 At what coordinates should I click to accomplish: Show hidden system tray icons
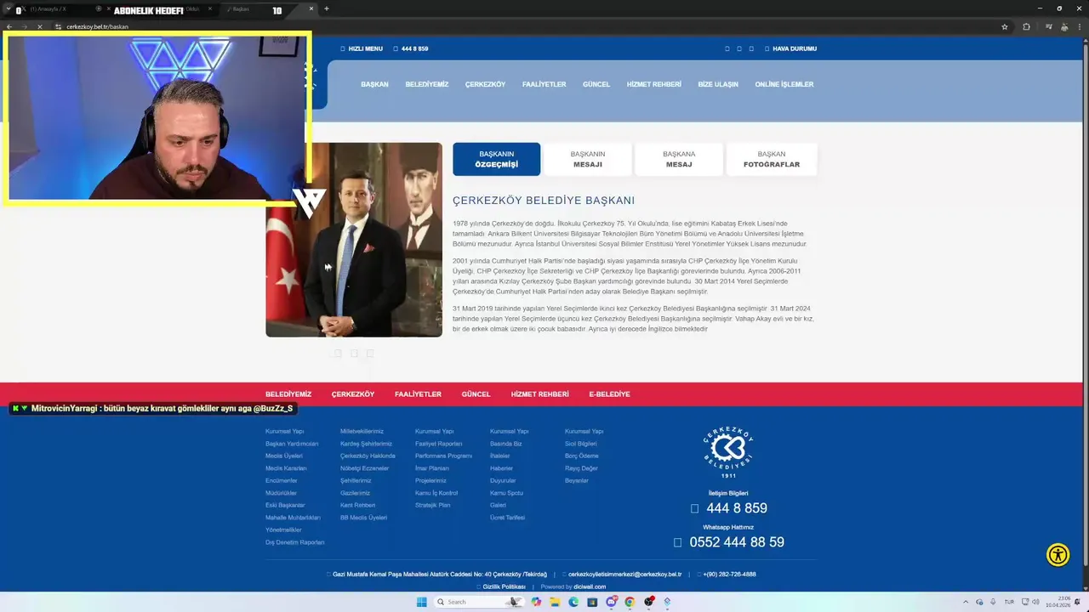(966, 602)
